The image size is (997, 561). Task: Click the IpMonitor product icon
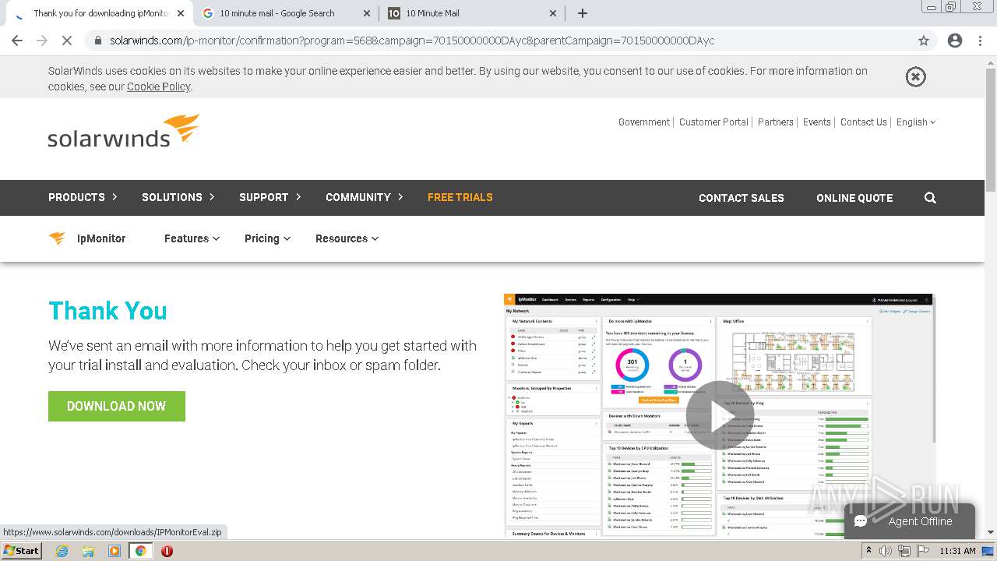[57, 238]
